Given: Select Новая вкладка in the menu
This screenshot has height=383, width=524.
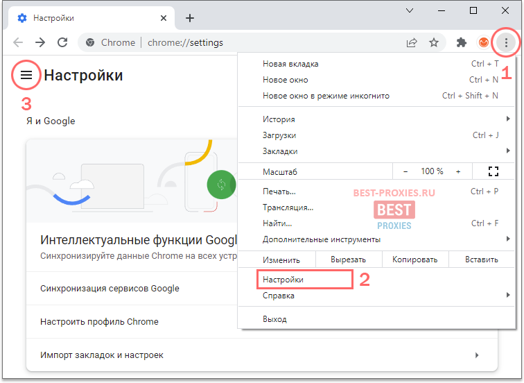Looking at the screenshot, I should coord(376,64).
